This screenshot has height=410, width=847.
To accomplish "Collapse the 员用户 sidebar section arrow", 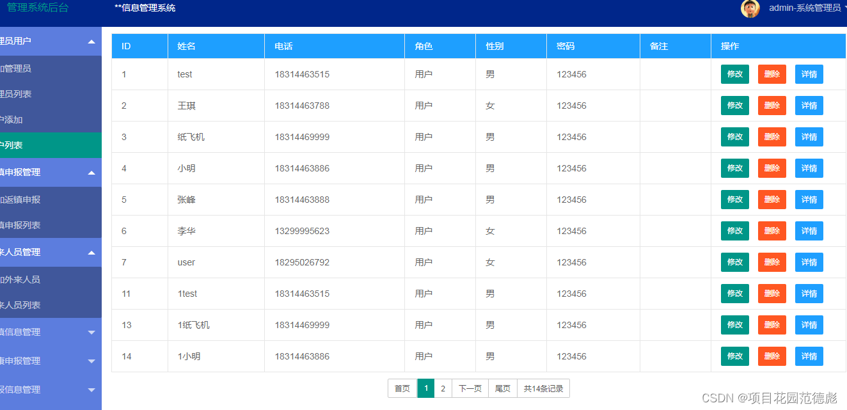I will tap(91, 42).
